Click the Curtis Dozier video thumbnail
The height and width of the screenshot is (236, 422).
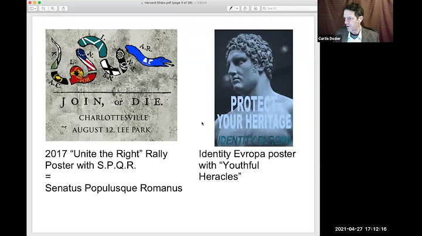(355, 21)
